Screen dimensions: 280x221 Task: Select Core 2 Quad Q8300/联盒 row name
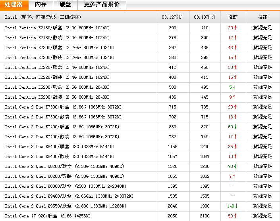(x=66, y=186)
